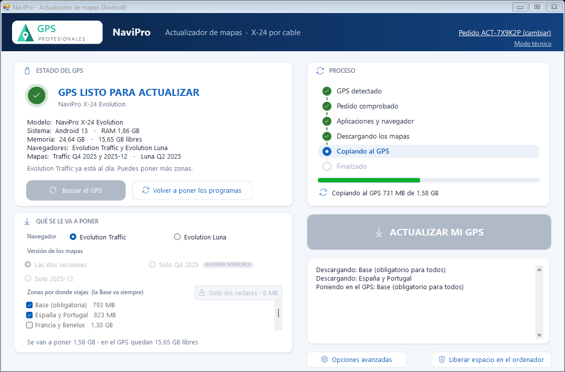Screen dimensions: 565x372
Task: Click the Copiando al GPS active step icon
Action: [x=327, y=152]
